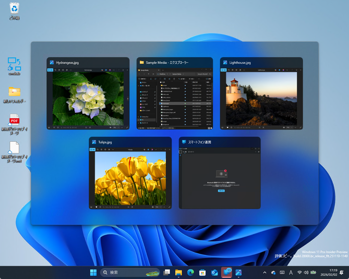Viewport: 349px width, 279px height.
Task: Click the Delete icon in Explorer toolbar
Action: click(x=174, y=79)
